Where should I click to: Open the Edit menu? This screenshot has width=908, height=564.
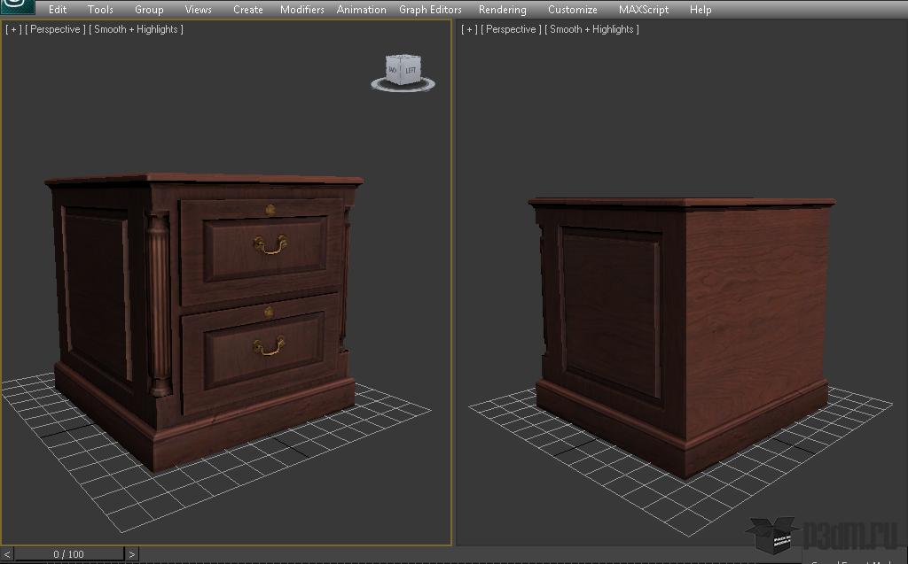(58, 10)
